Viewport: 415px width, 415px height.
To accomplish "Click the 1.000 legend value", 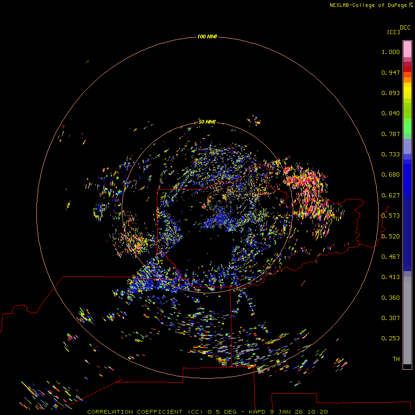I will click(x=391, y=52).
